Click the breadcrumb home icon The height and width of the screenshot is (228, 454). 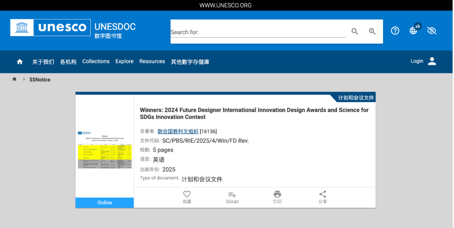pos(15,79)
